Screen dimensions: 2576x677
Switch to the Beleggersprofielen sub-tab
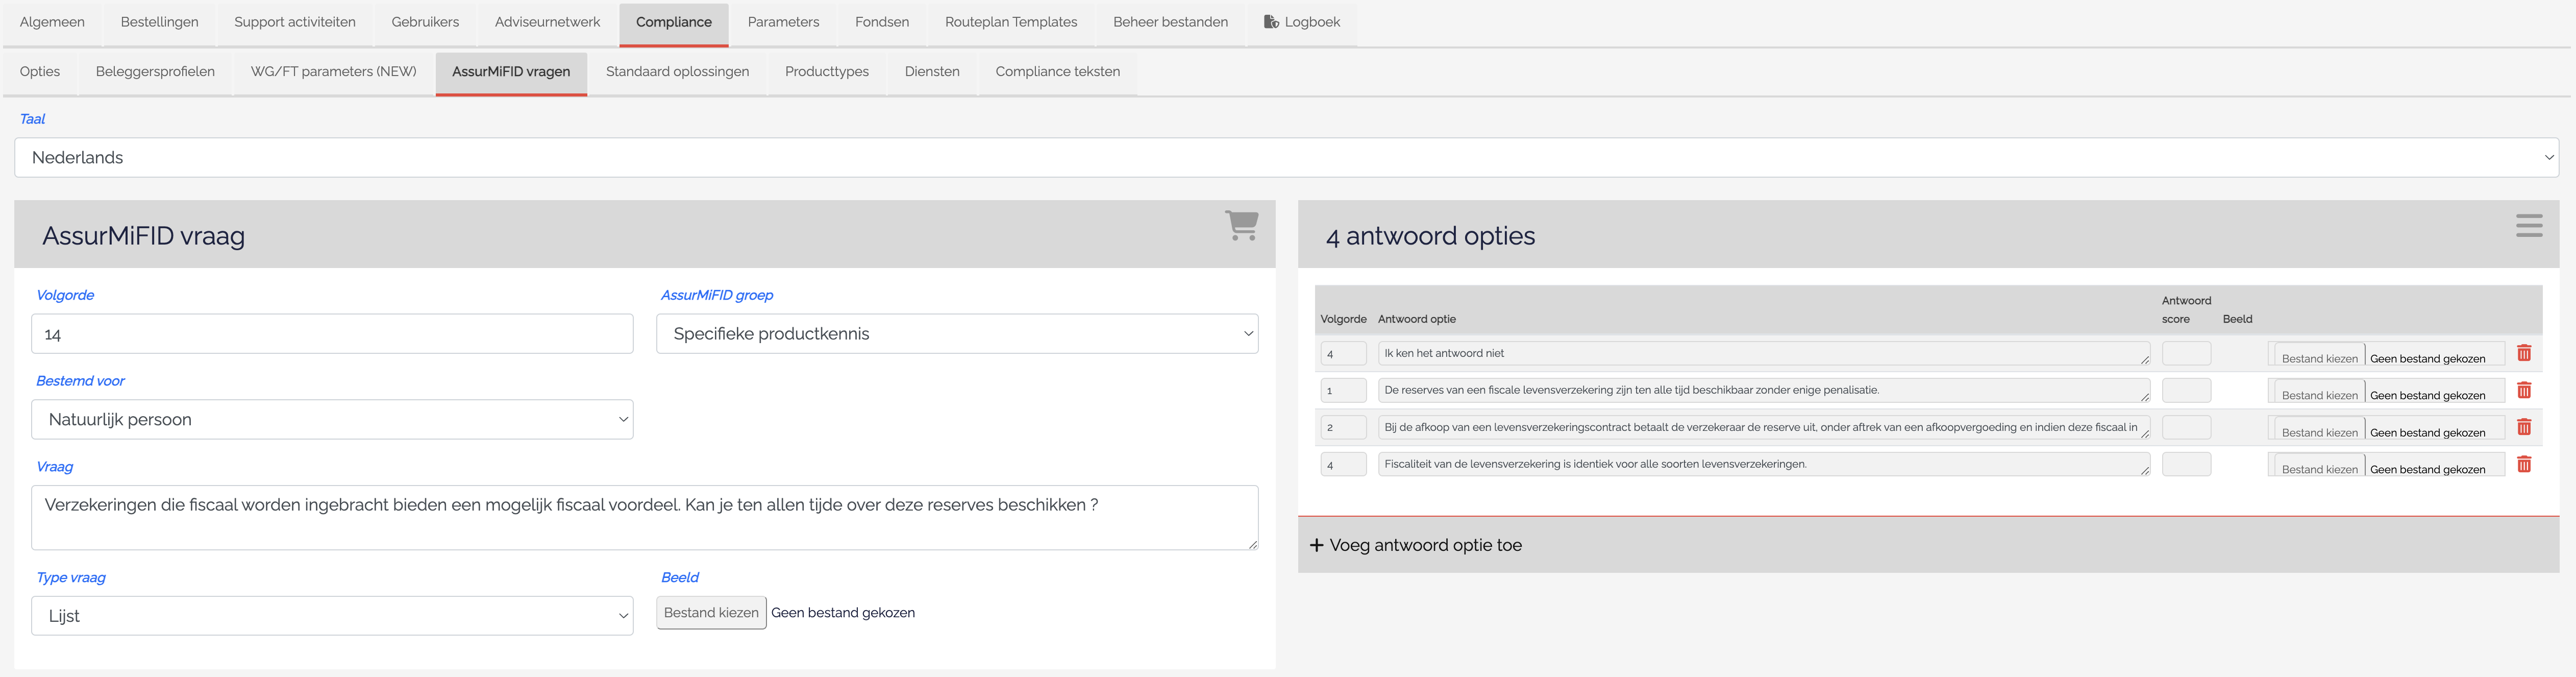[155, 72]
